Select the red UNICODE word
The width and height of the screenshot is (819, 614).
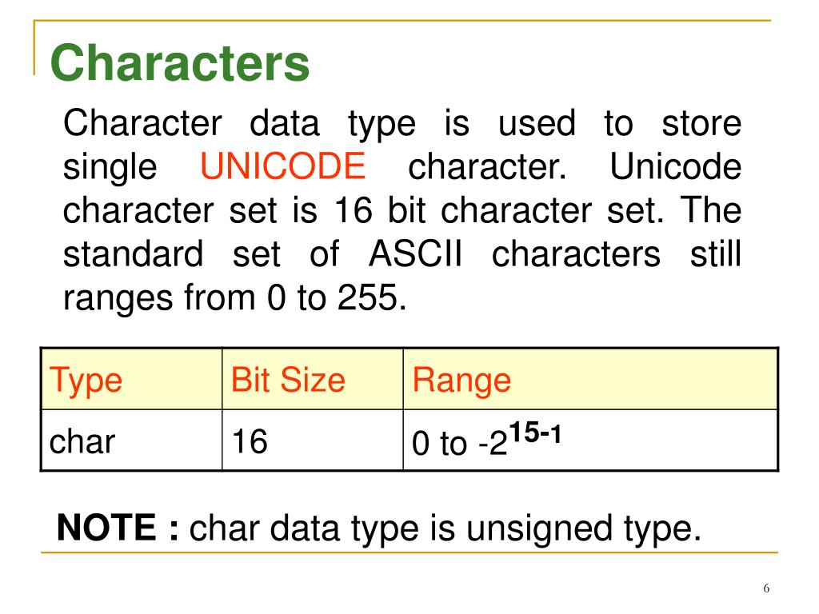point(283,166)
